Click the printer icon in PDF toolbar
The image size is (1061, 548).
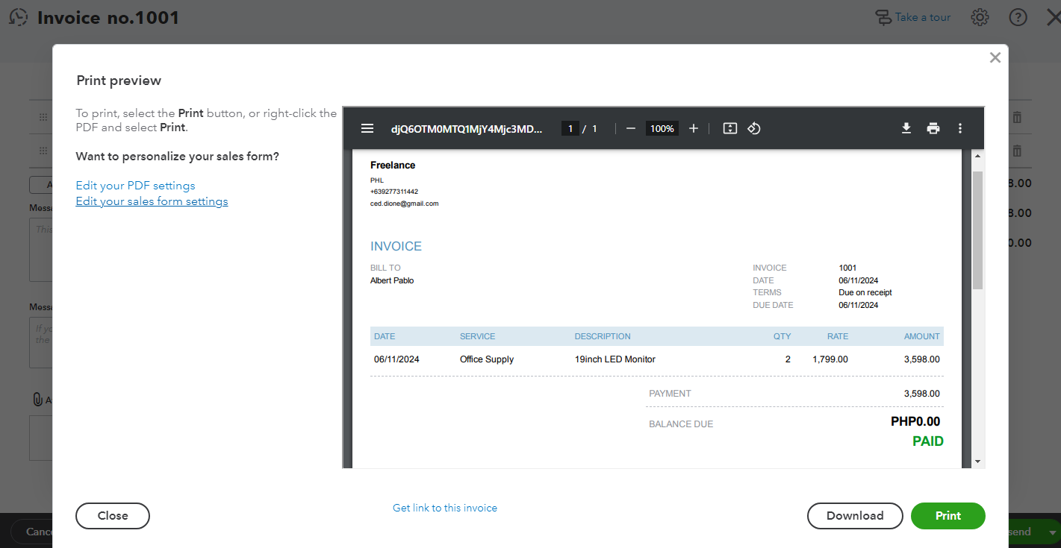(x=933, y=128)
